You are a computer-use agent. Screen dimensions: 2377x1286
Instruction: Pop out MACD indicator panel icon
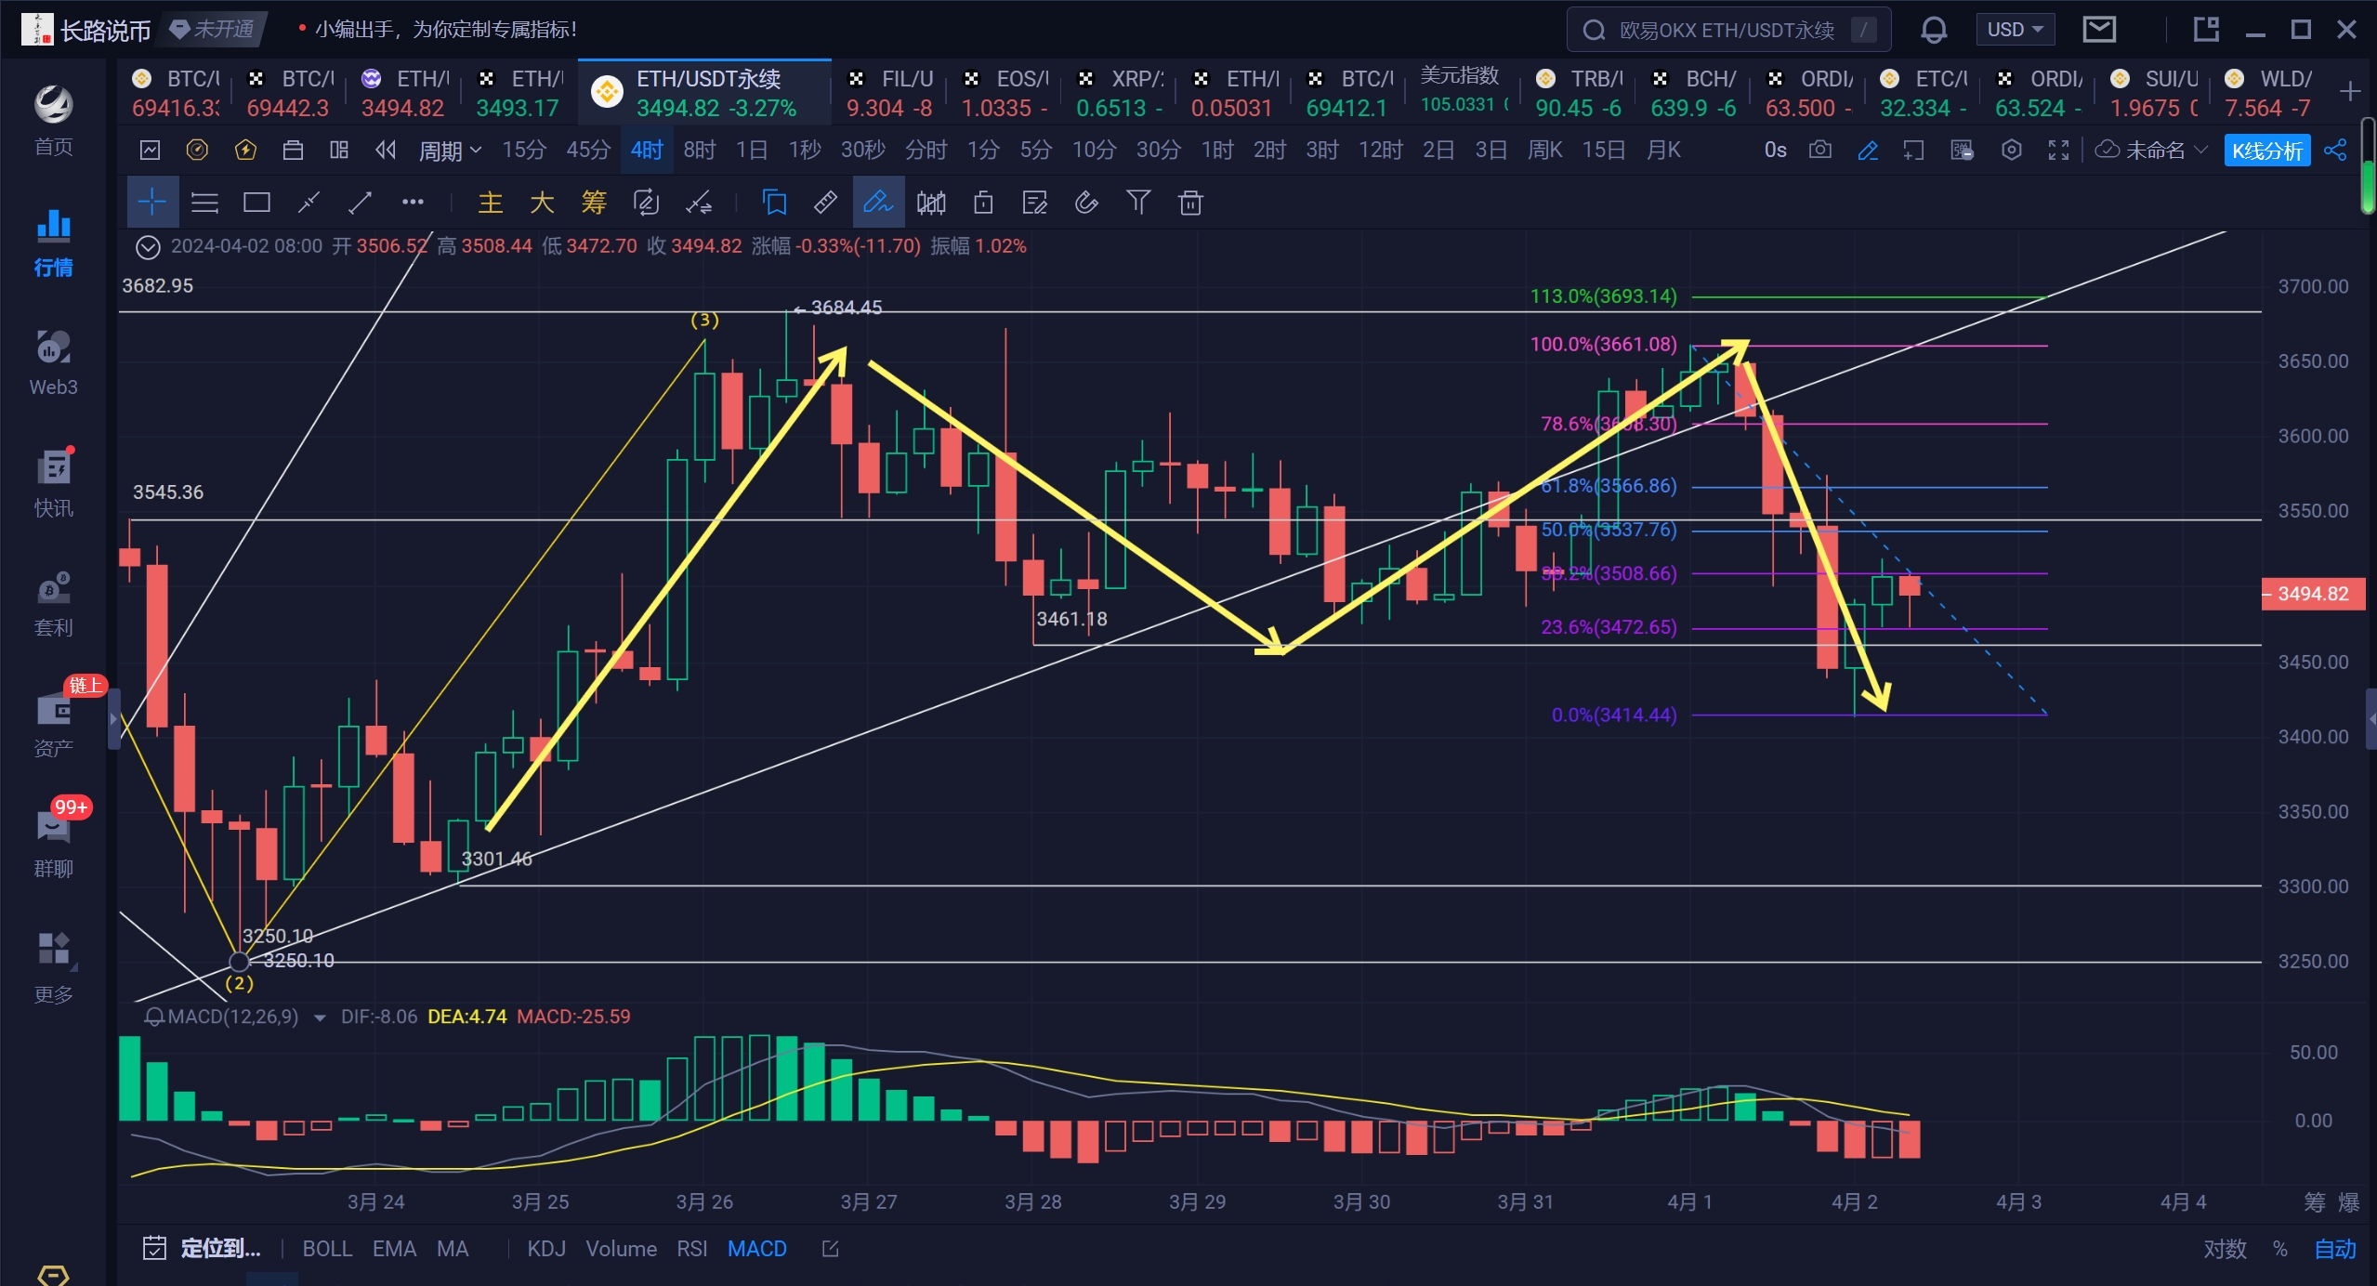(x=830, y=1249)
